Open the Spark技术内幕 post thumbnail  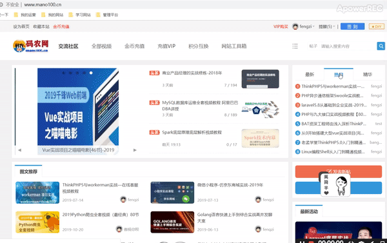(260, 138)
